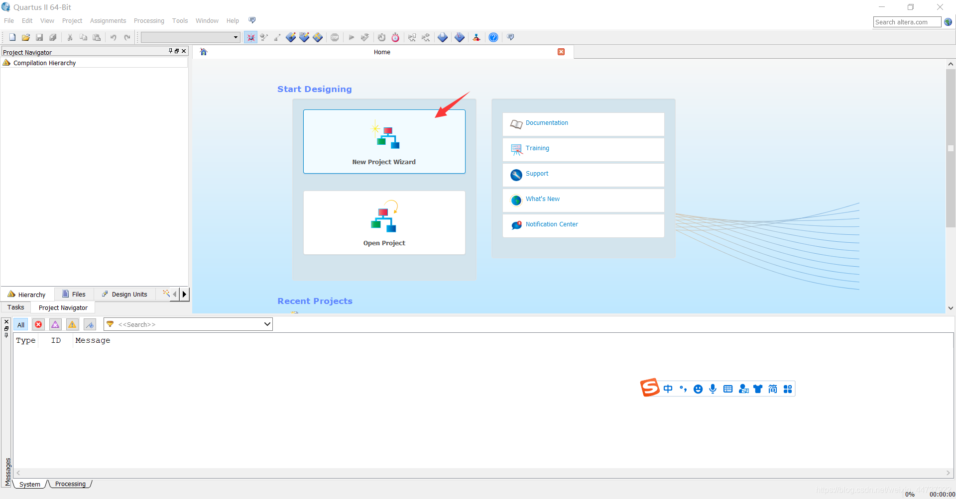Click the Search altera.com input field
Viewport: 956px width, 499px height.
pos(907,22)
